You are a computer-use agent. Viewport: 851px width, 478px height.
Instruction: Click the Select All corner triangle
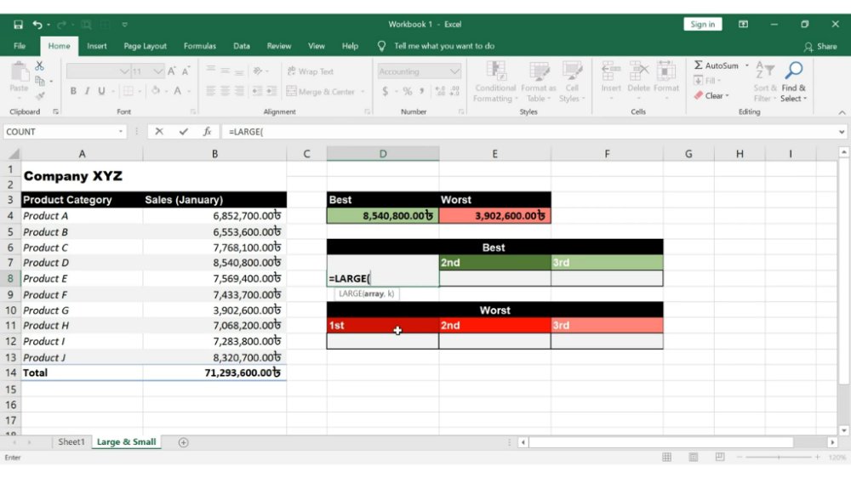click(13, 154)
